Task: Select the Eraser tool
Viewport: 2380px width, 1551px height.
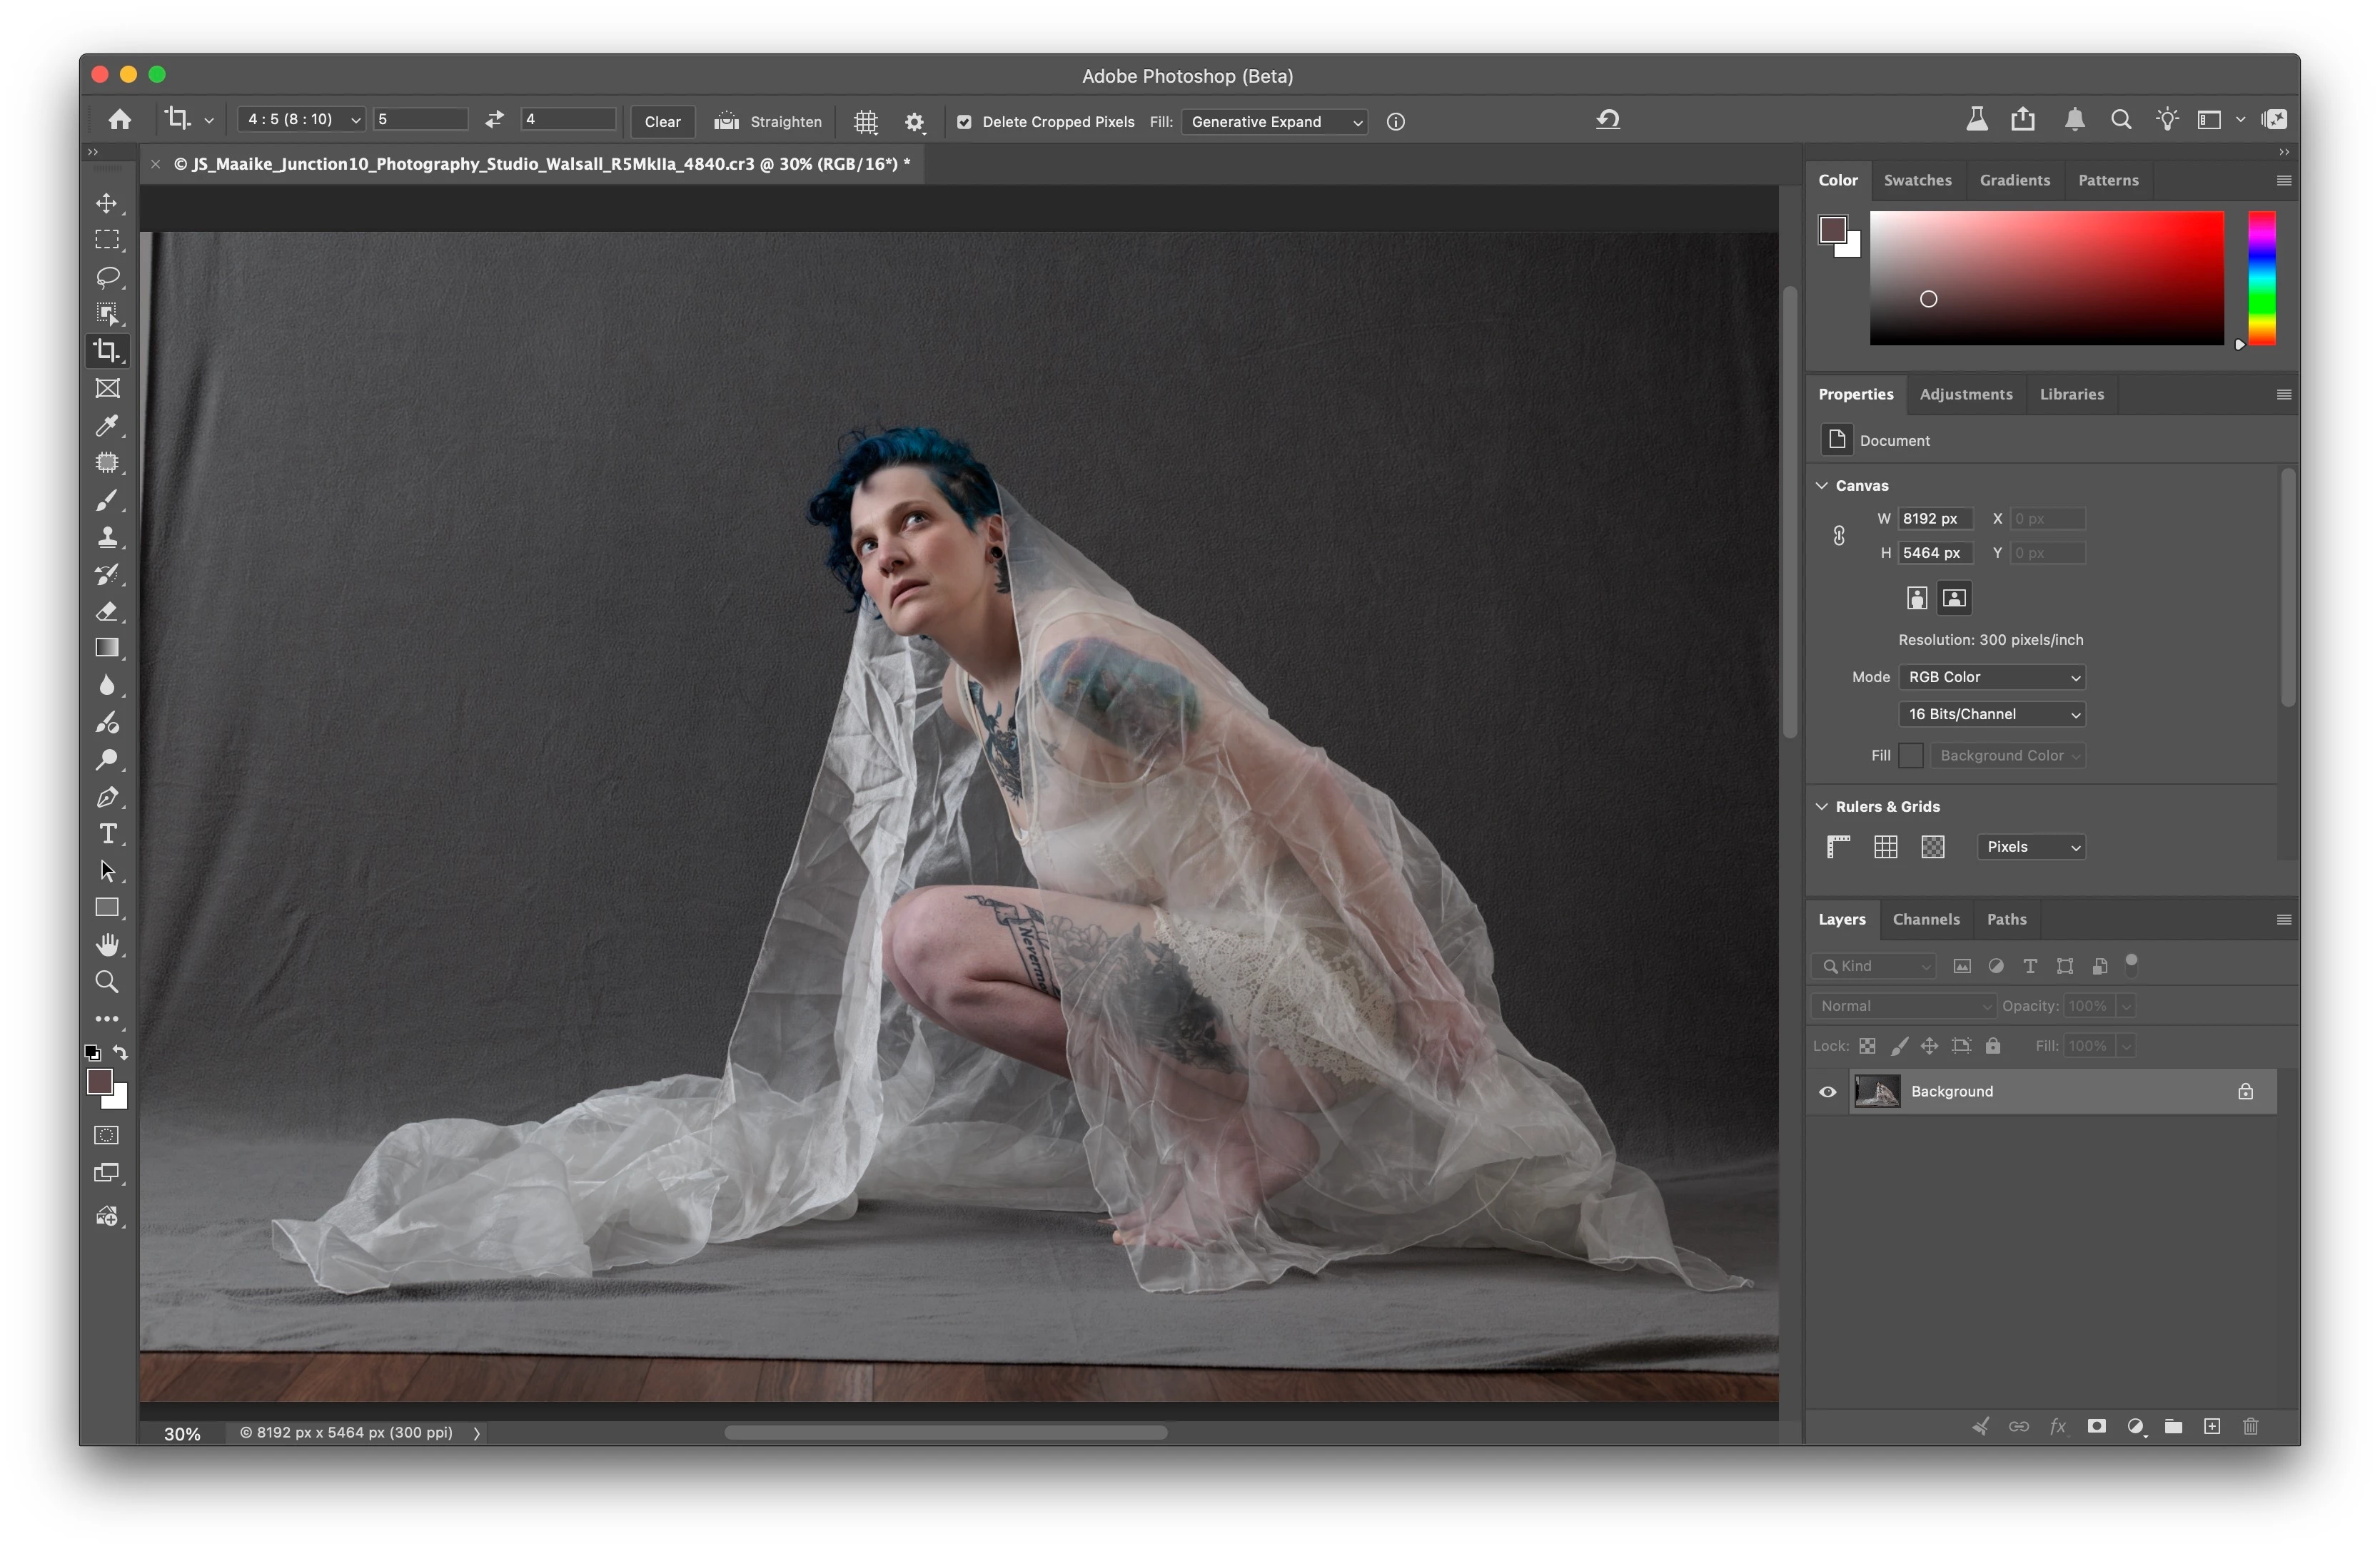Action: tap(107, 611)
